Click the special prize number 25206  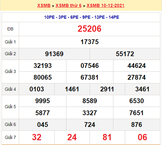coord(90,29)
